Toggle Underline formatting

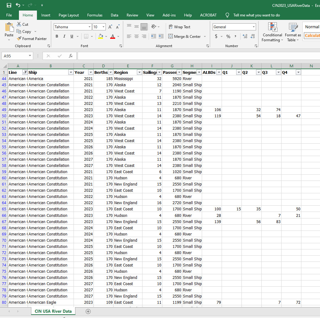[72, 36]
